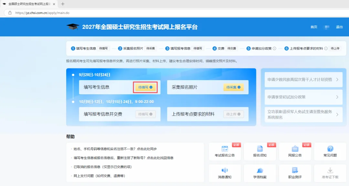Click the 帮助 section heading
349x186 pixels.
[x=70, y=136]
